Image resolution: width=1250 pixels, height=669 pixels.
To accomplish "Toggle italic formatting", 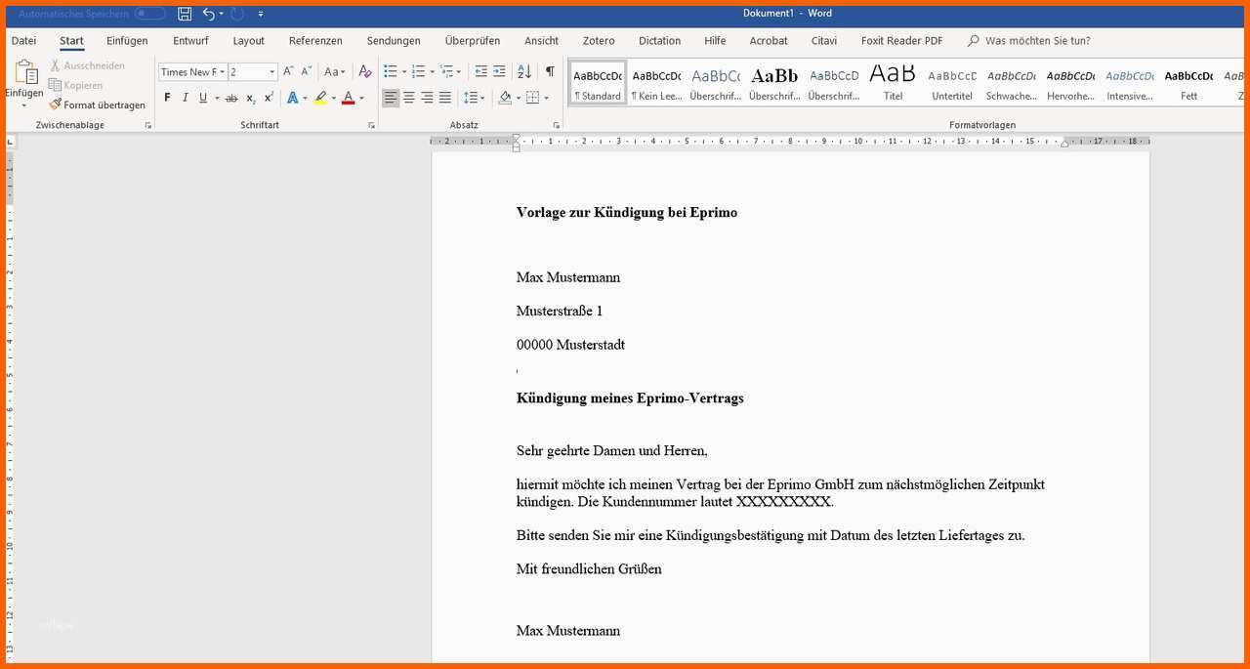I will [185, 98].
